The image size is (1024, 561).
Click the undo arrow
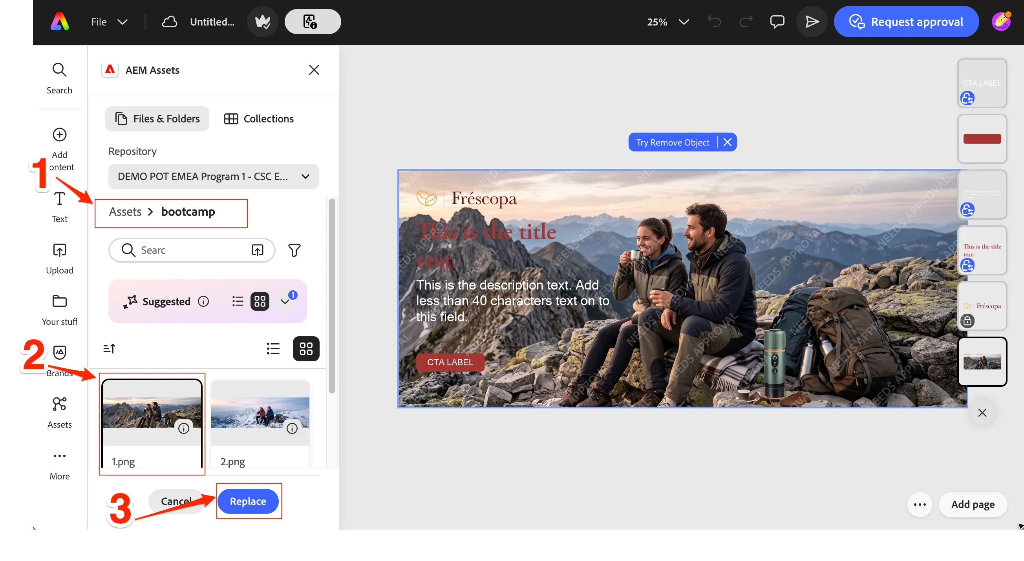[x=714, y=22]
